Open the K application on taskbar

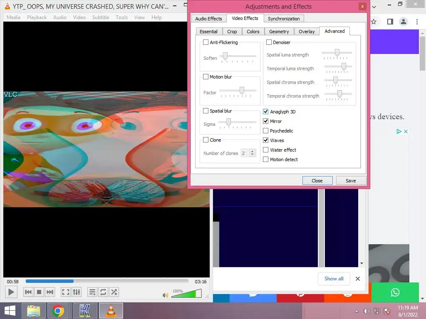(x=85, y=311)
